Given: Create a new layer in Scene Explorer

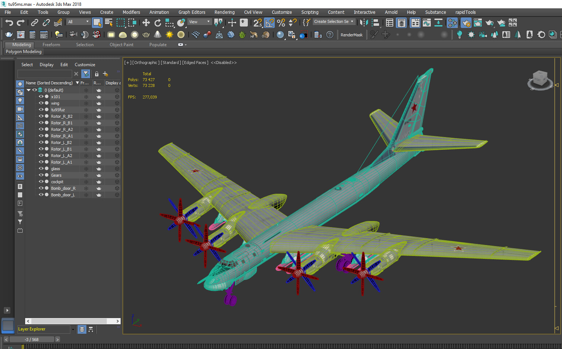Looking at the screenshot, I should 105,74.
